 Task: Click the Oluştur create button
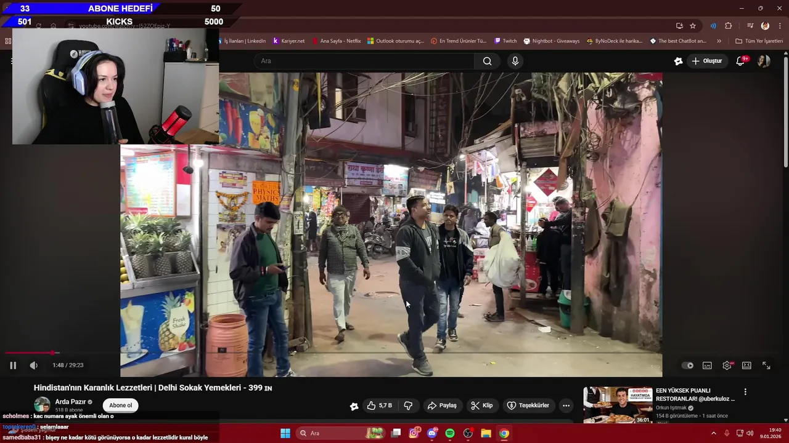[x=707, y=61]
